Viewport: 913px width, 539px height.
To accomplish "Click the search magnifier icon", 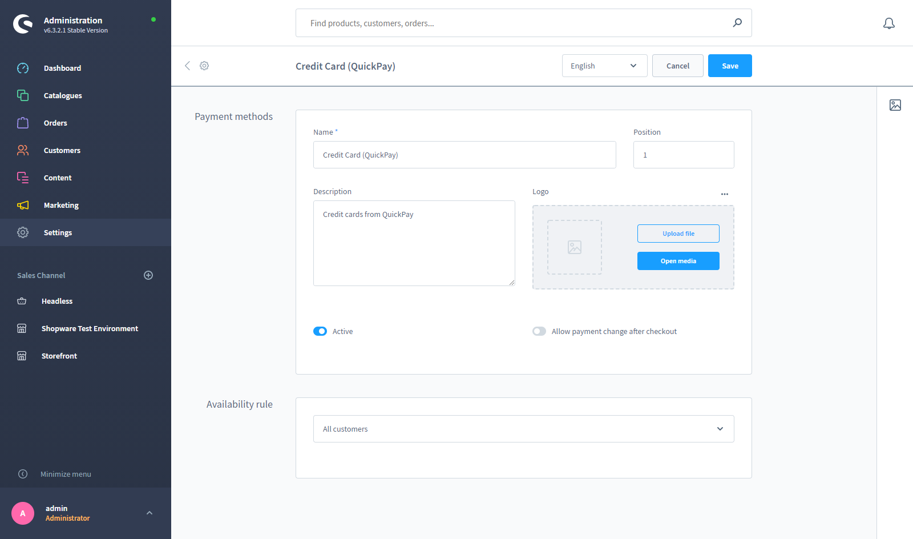I will tap(737, 23).
